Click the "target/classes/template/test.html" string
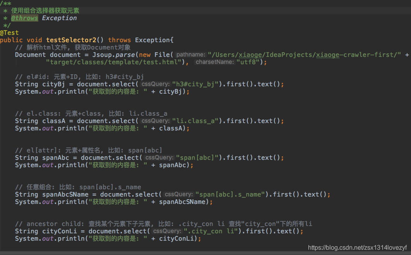Screen dimensions: 411x255 coord(114,62)
